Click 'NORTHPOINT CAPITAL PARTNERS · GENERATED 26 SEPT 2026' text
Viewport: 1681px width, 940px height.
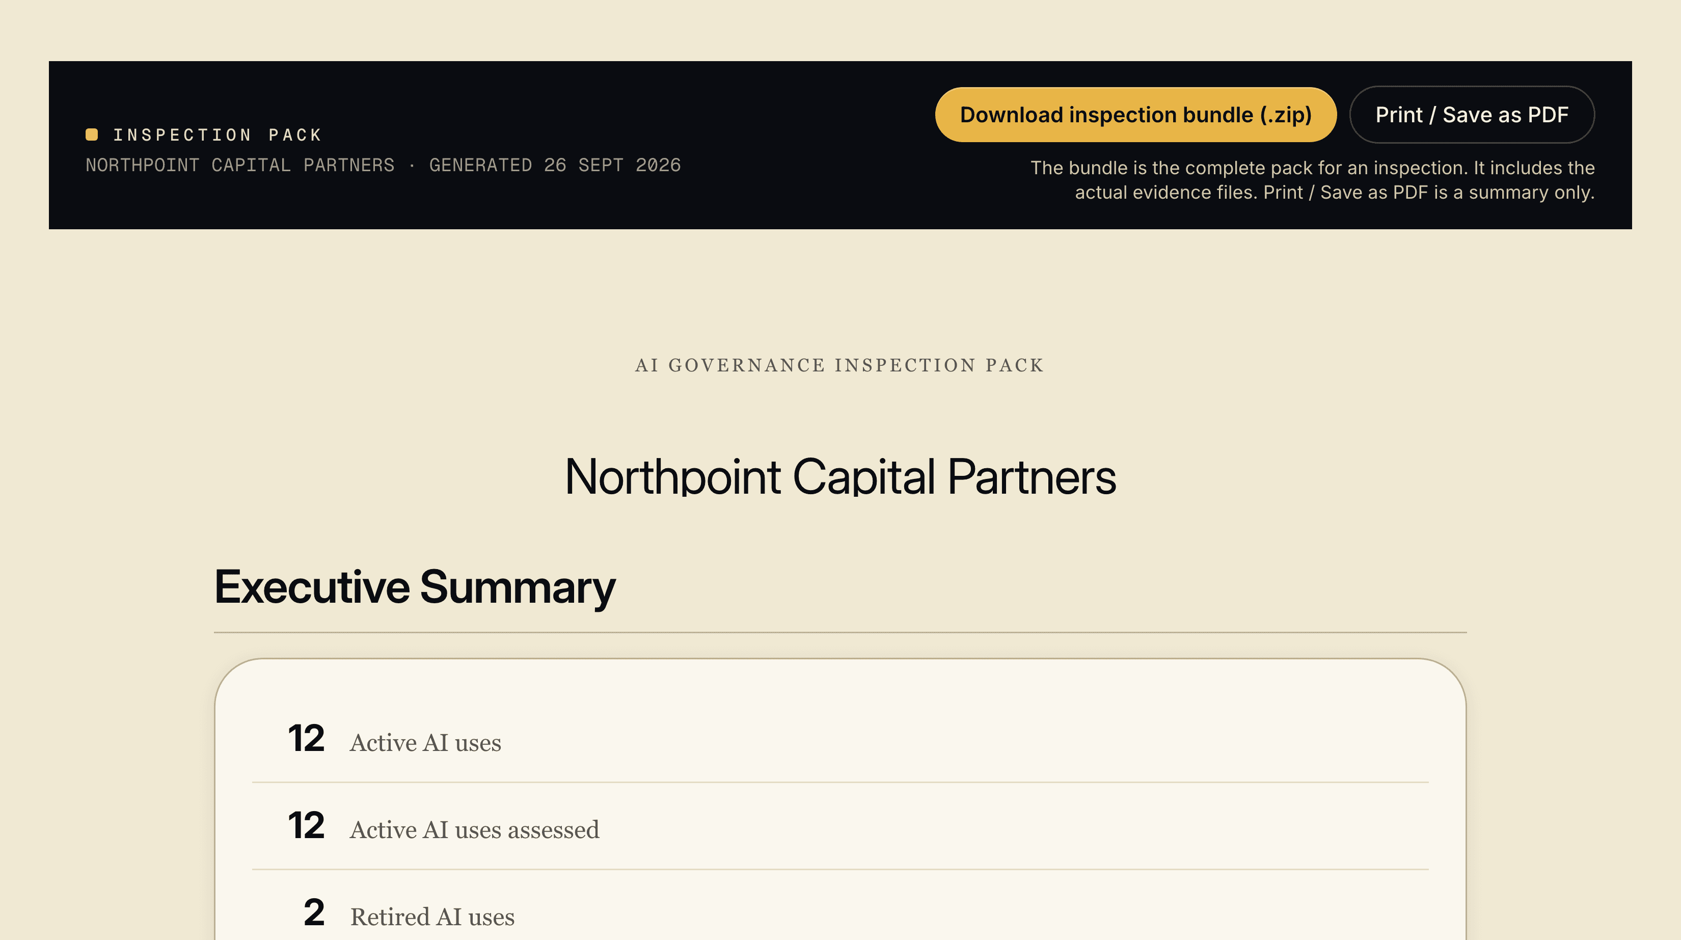(x=383, y=165)
